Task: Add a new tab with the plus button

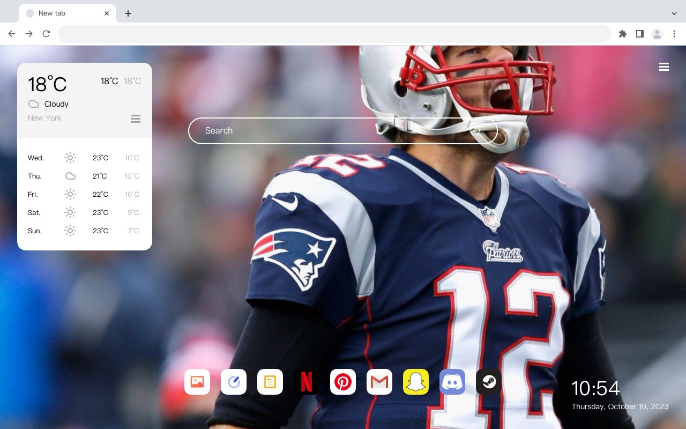Action: point(128,13)
